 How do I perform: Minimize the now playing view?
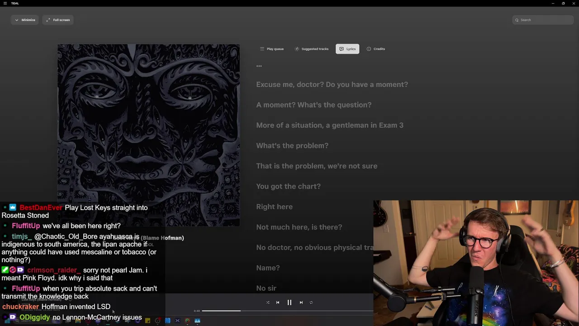click(25, 20)
